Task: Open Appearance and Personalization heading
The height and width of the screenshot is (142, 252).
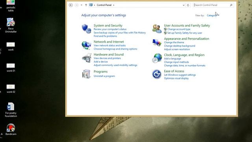Action: coord(186,39)
